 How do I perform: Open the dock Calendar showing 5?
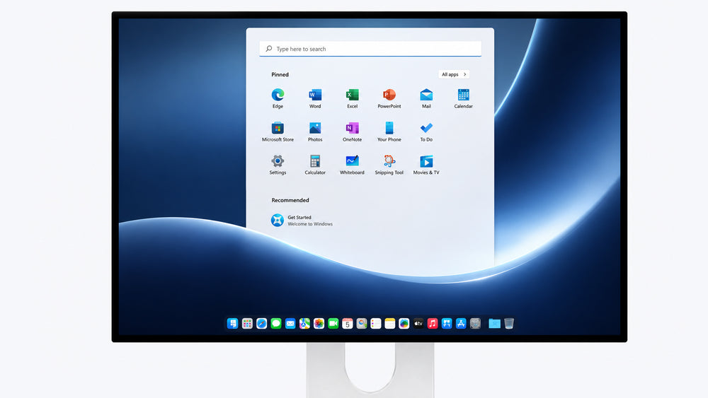(347, 323)
